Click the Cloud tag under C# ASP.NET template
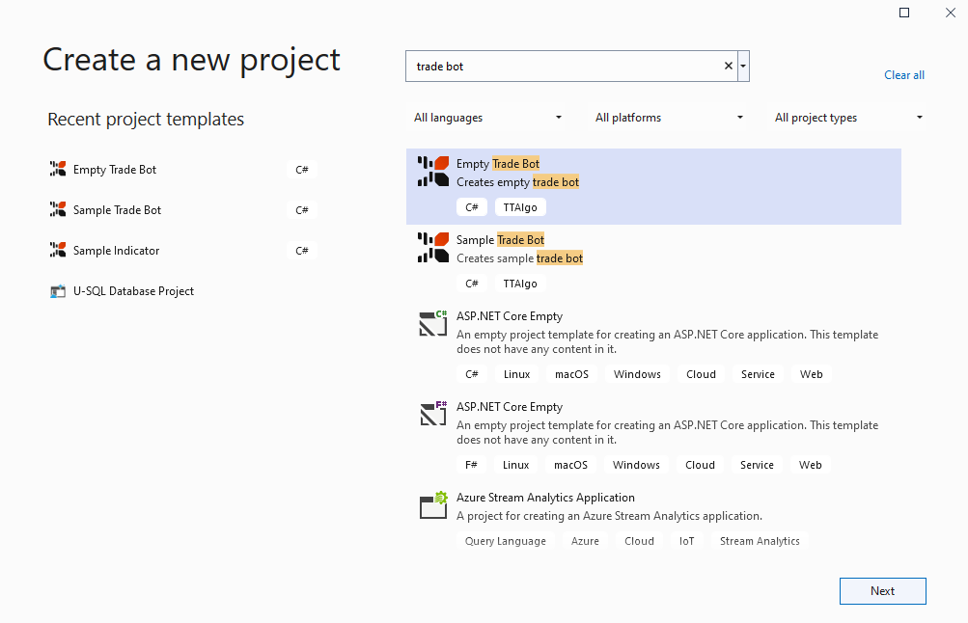The image size is (968, 623). [x=702, y=374]
